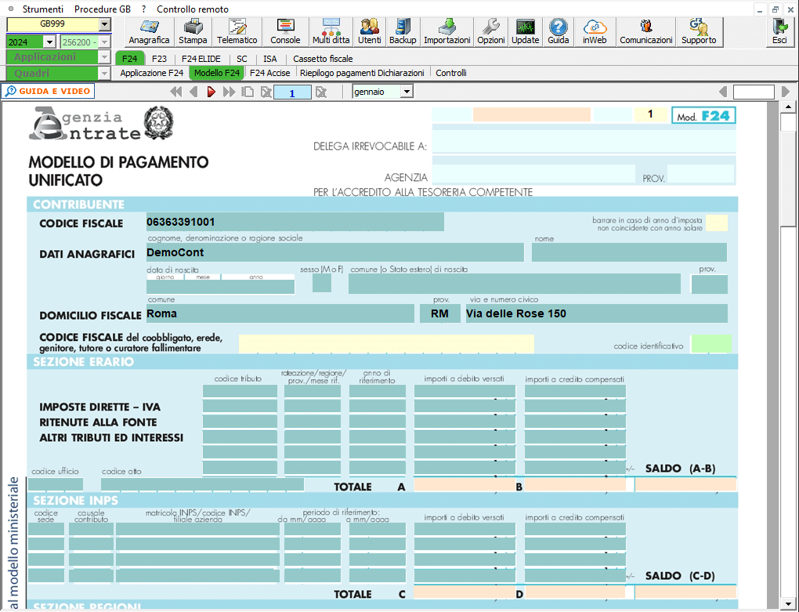Open the Telematico tool
The height and width of the screenshot is (612, 799).
[237, 31]
